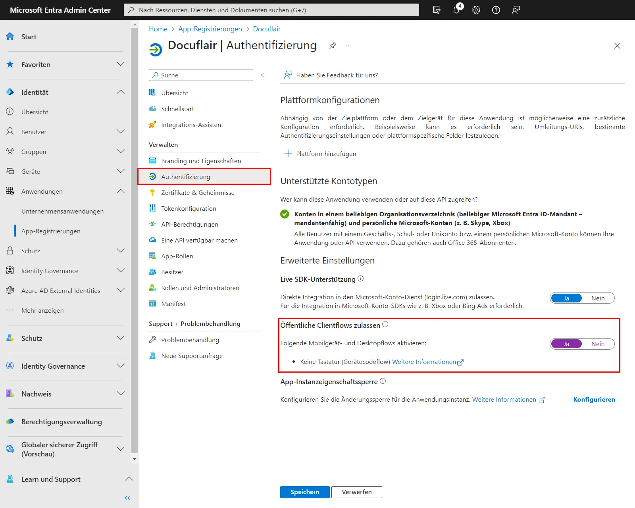The width and height of the screenshot is (635, 508).
Task: Open settings gear in top bar
Action: click(x=476, y=10)
